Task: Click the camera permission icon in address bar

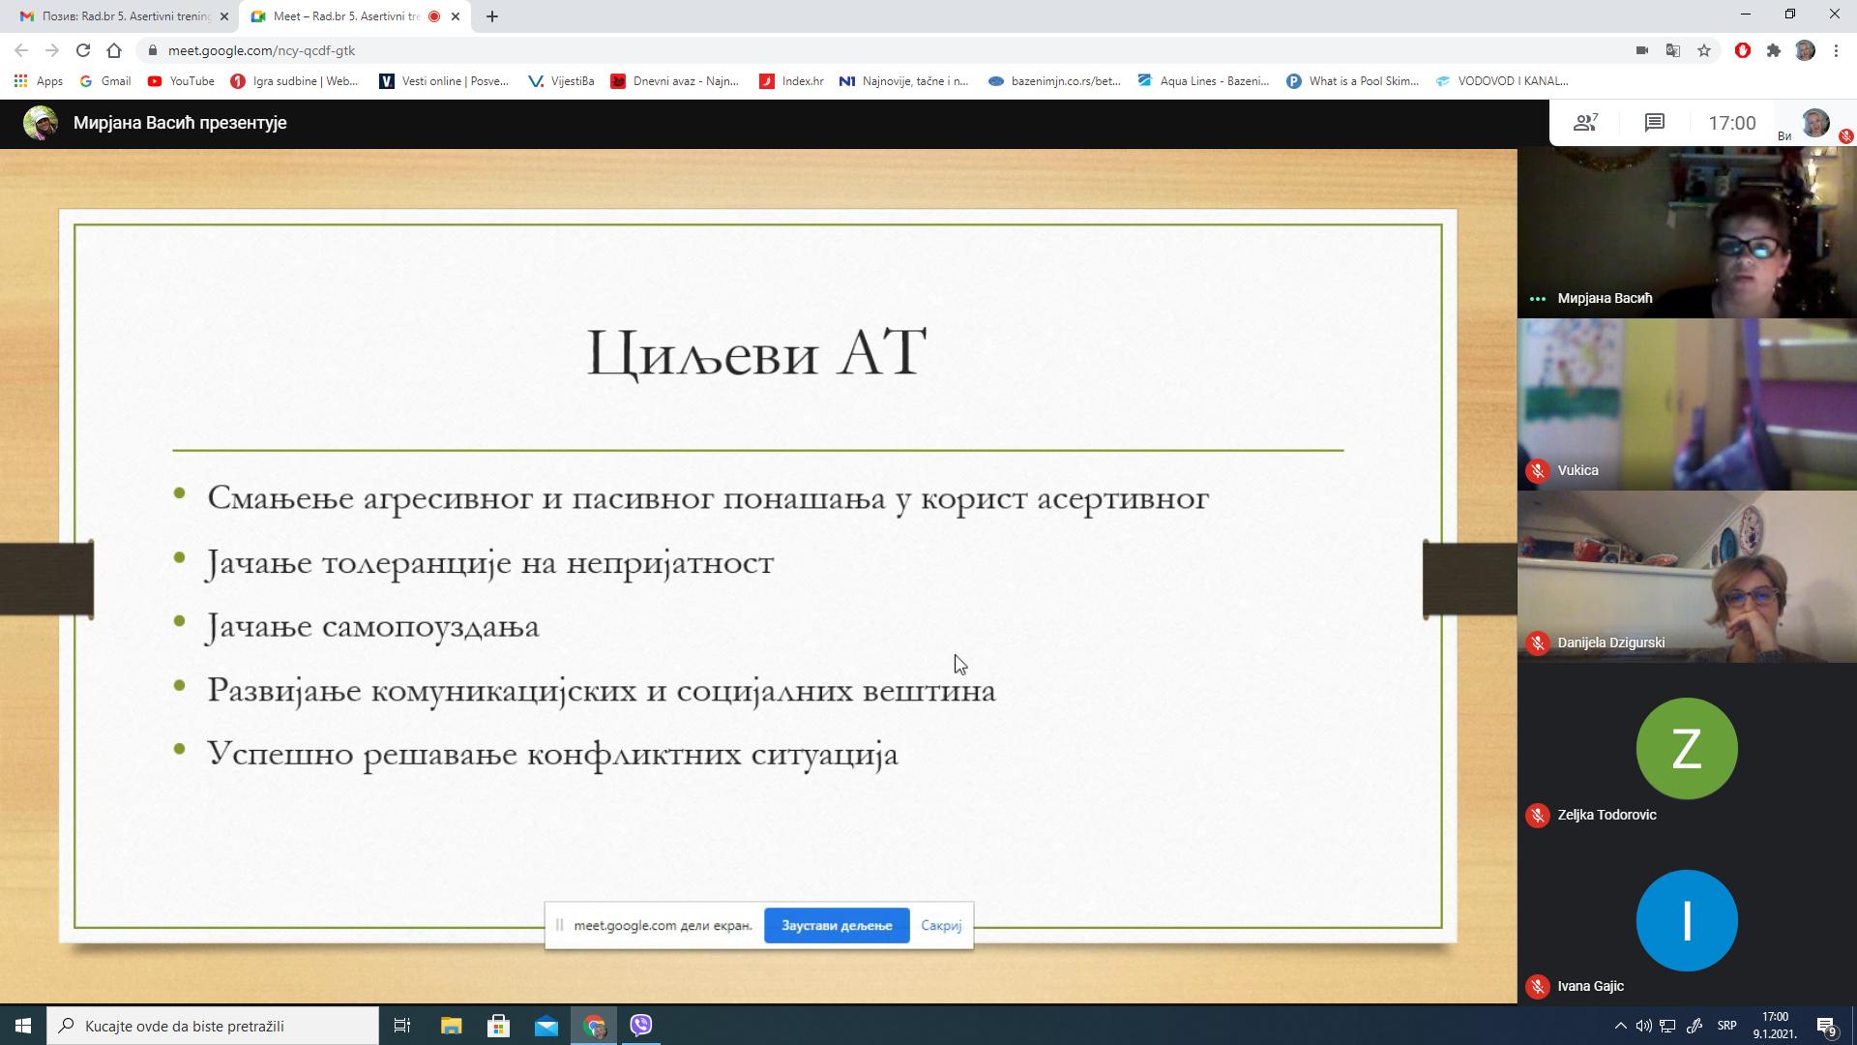Action: tap(1641, 50)
